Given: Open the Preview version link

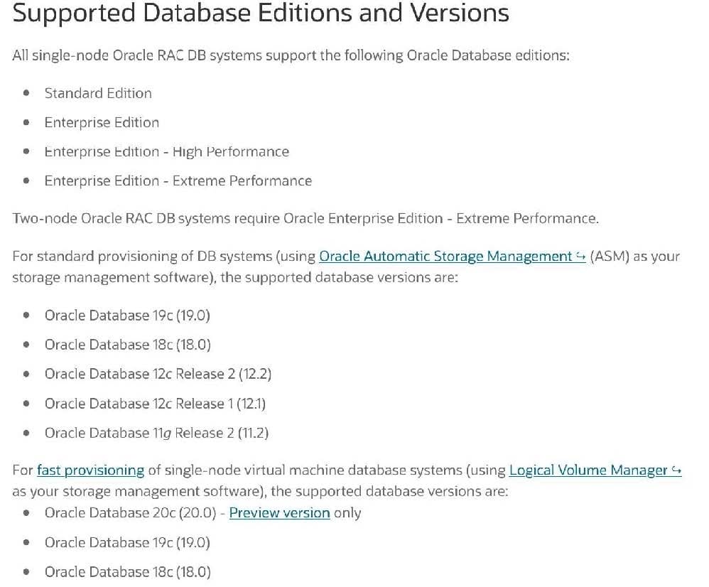Looking at the screenshot, I should 279,513.
